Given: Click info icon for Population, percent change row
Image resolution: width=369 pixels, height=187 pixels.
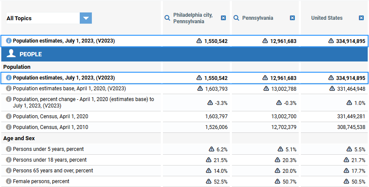Looking at the screenshot, I should [x=9, y=99].
